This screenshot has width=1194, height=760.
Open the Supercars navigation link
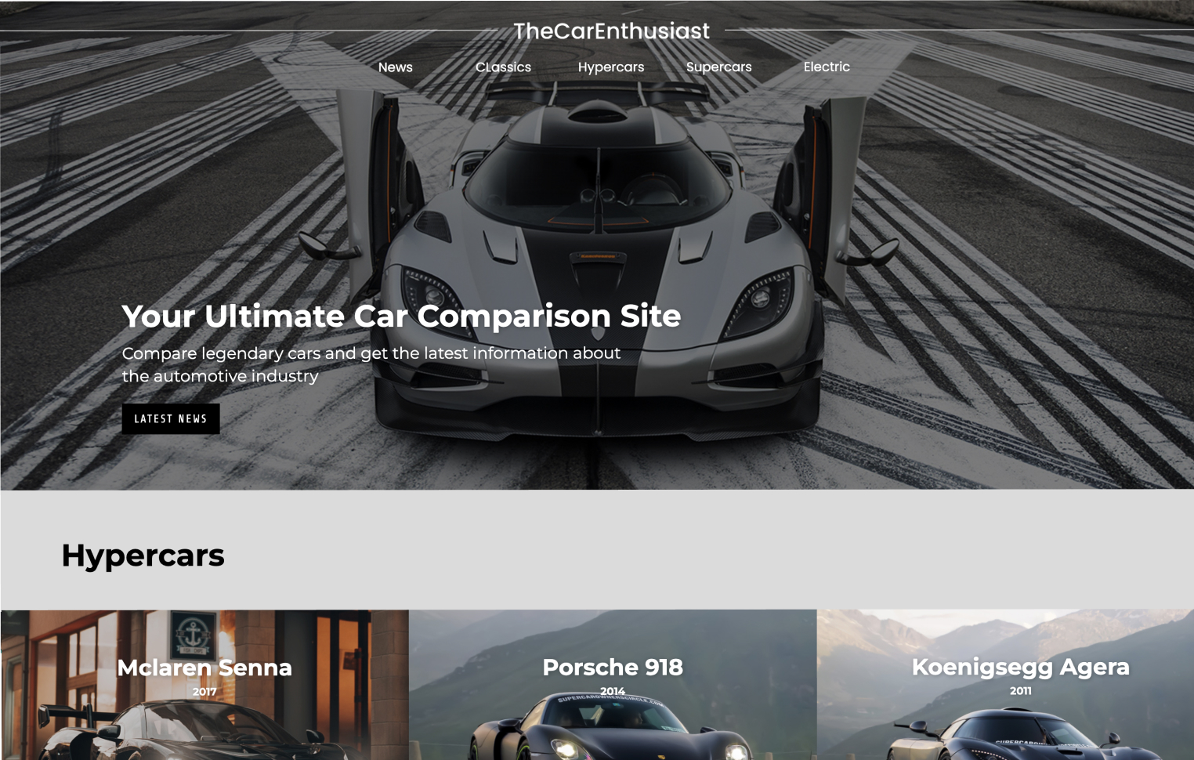tap(718, 67)
